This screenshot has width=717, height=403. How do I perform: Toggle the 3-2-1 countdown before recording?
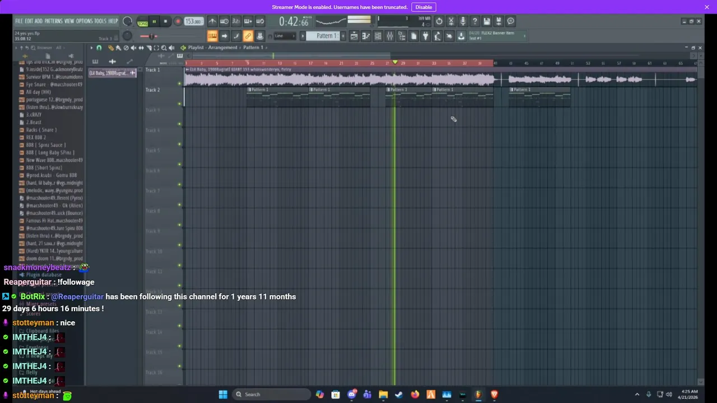click(x=236, y=21)
